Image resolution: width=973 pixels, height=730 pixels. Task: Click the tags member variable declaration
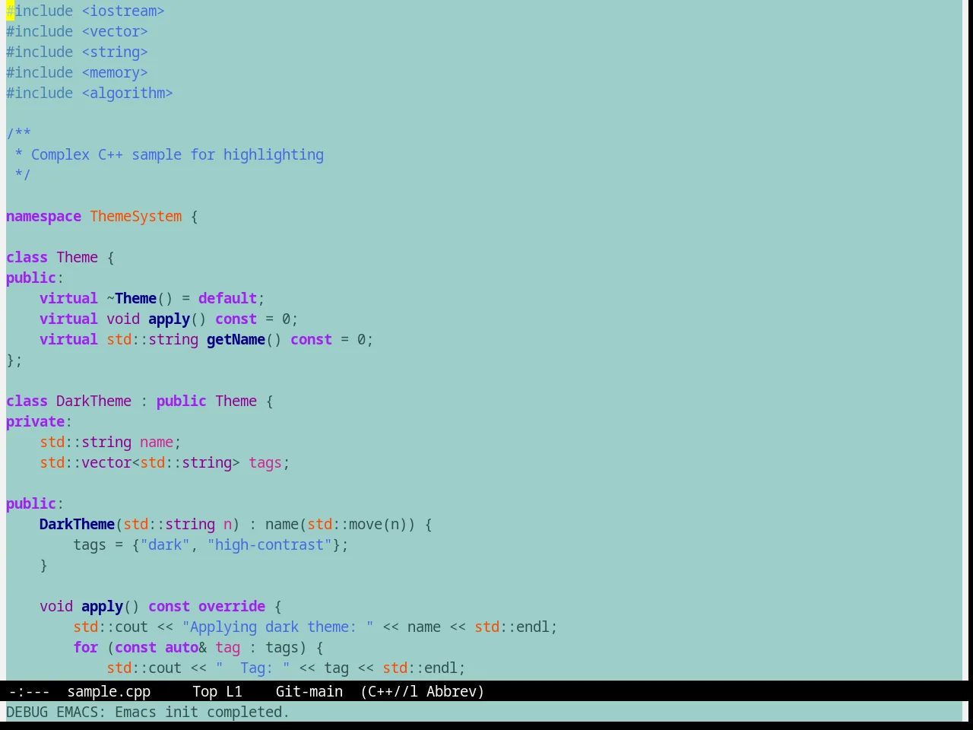(x=265, y=462)
